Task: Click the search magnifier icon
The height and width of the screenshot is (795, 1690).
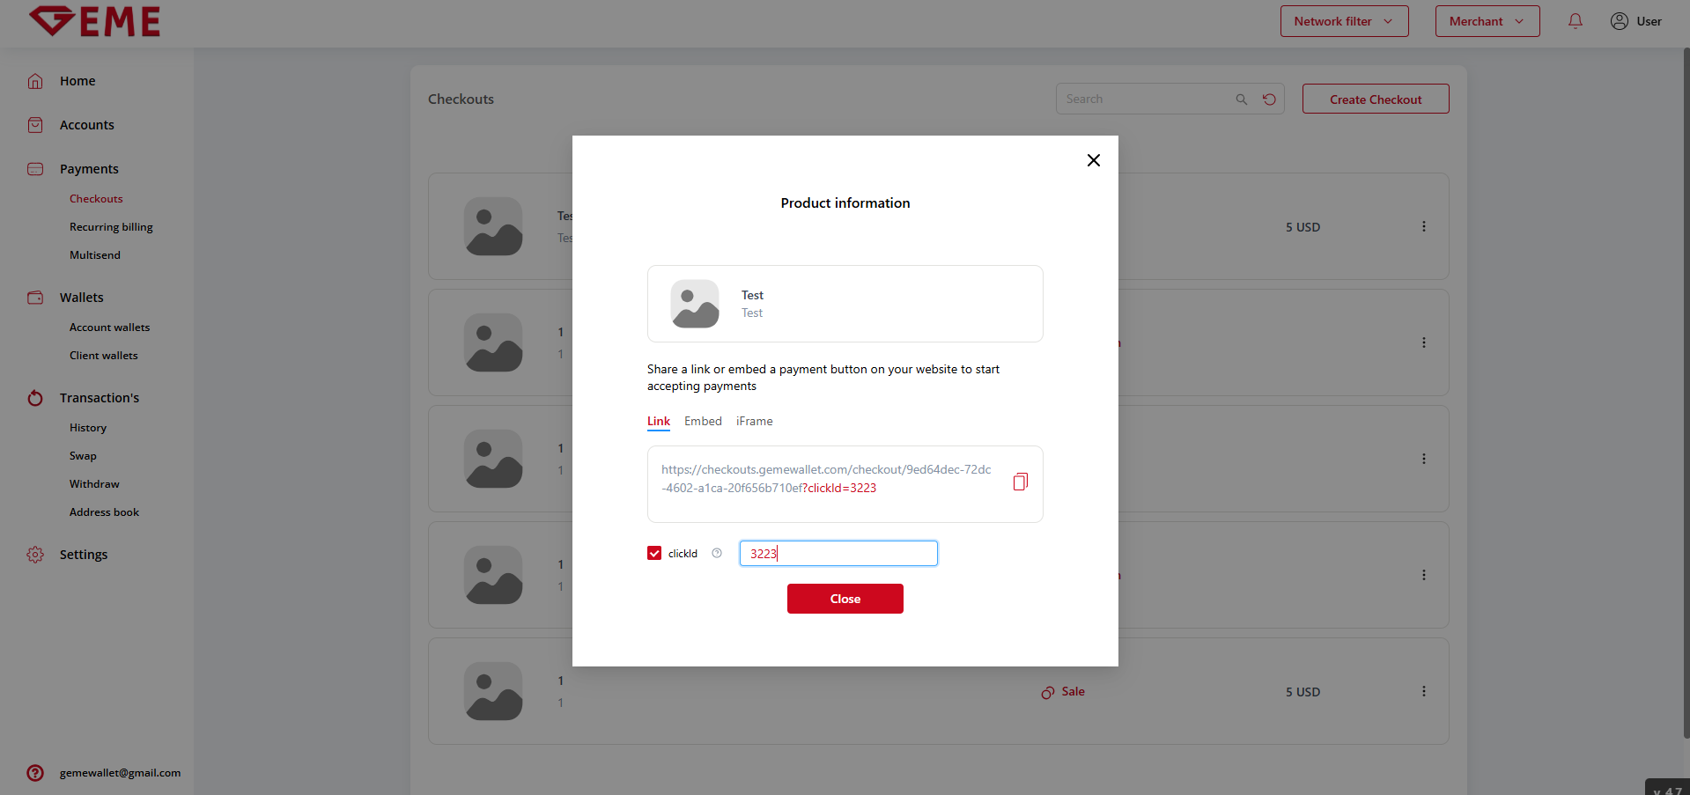Action: [1241, 99]
